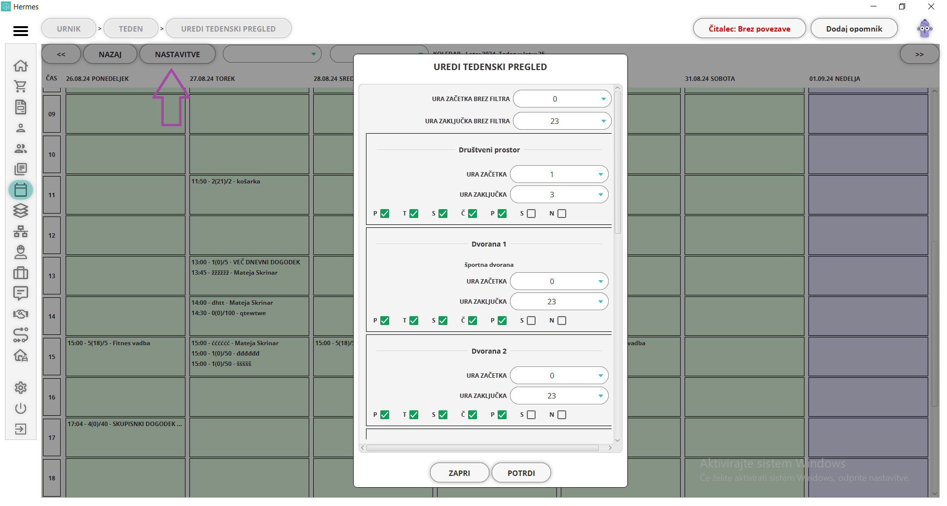The image size is (947, 506).
Task: Click Čitalec: Brez povezave button
Action: point(750,29)
